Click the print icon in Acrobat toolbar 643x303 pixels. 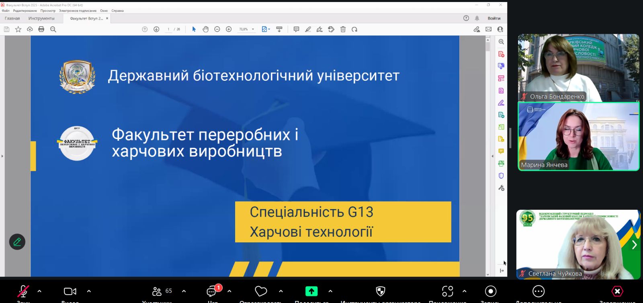tap(41, 29)
